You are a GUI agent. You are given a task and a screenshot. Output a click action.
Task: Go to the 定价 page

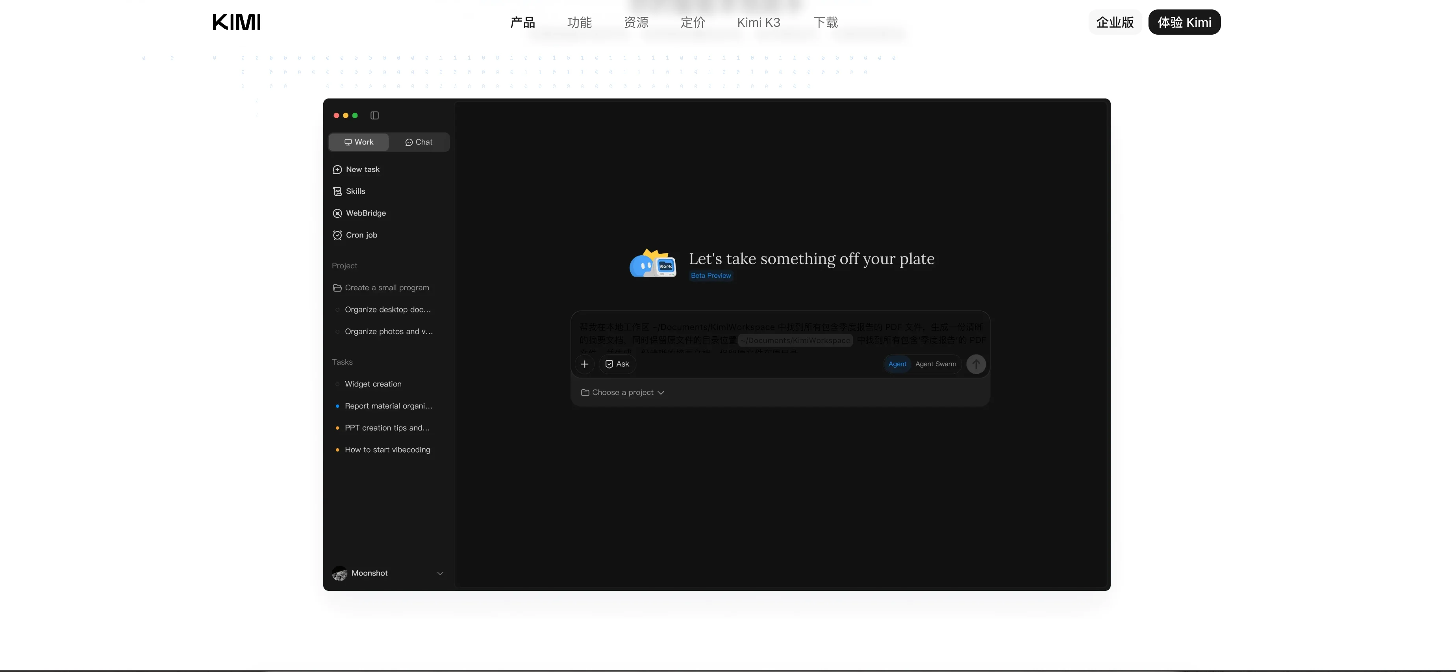(x=693, y=22)
